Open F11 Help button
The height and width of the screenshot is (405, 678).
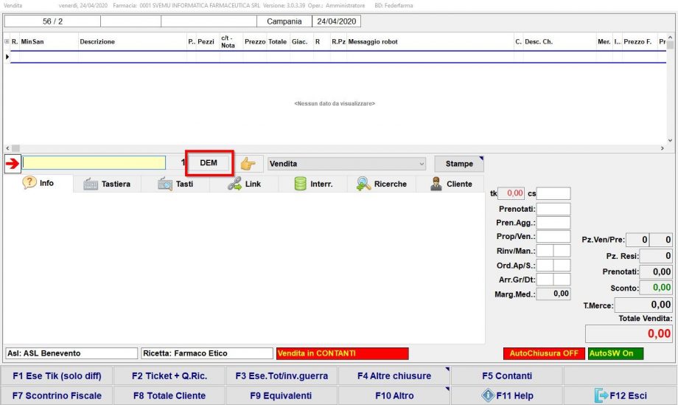coord(507,395)
